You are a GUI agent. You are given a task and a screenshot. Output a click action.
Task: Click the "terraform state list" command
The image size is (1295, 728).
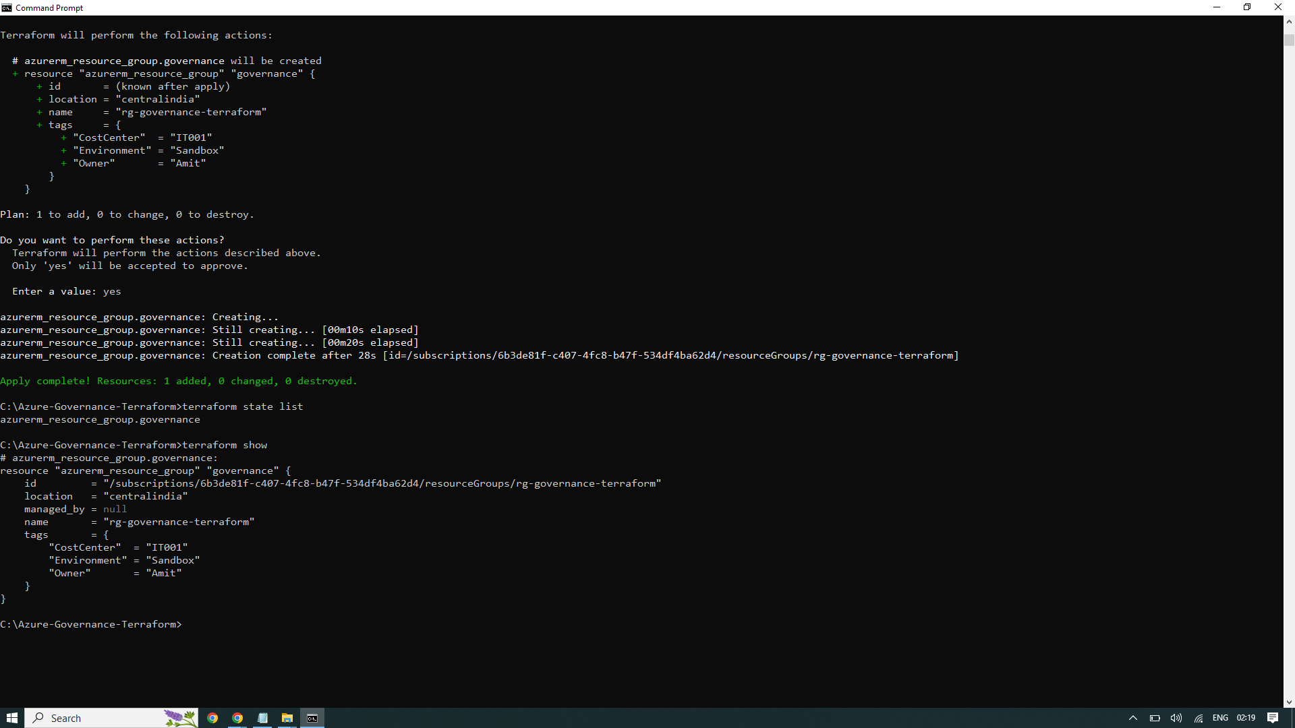(x=243, y=406)
